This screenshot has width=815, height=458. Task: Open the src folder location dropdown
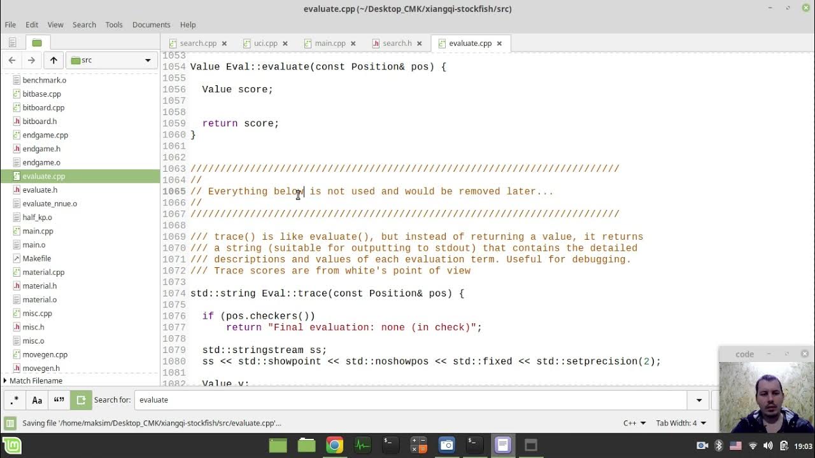click(111, 60)
